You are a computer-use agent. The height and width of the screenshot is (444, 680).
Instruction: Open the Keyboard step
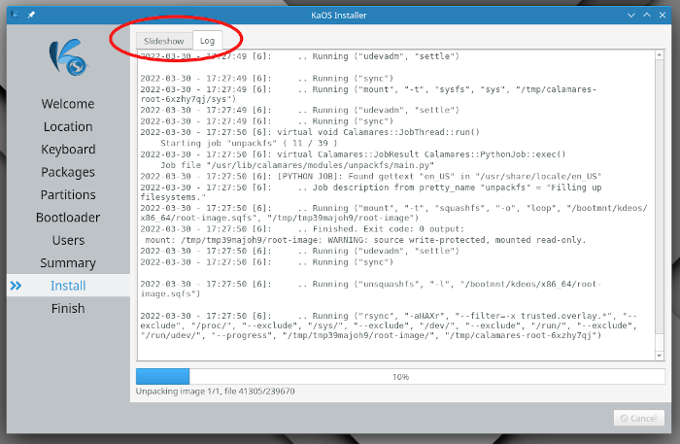[x=68, y=150]
